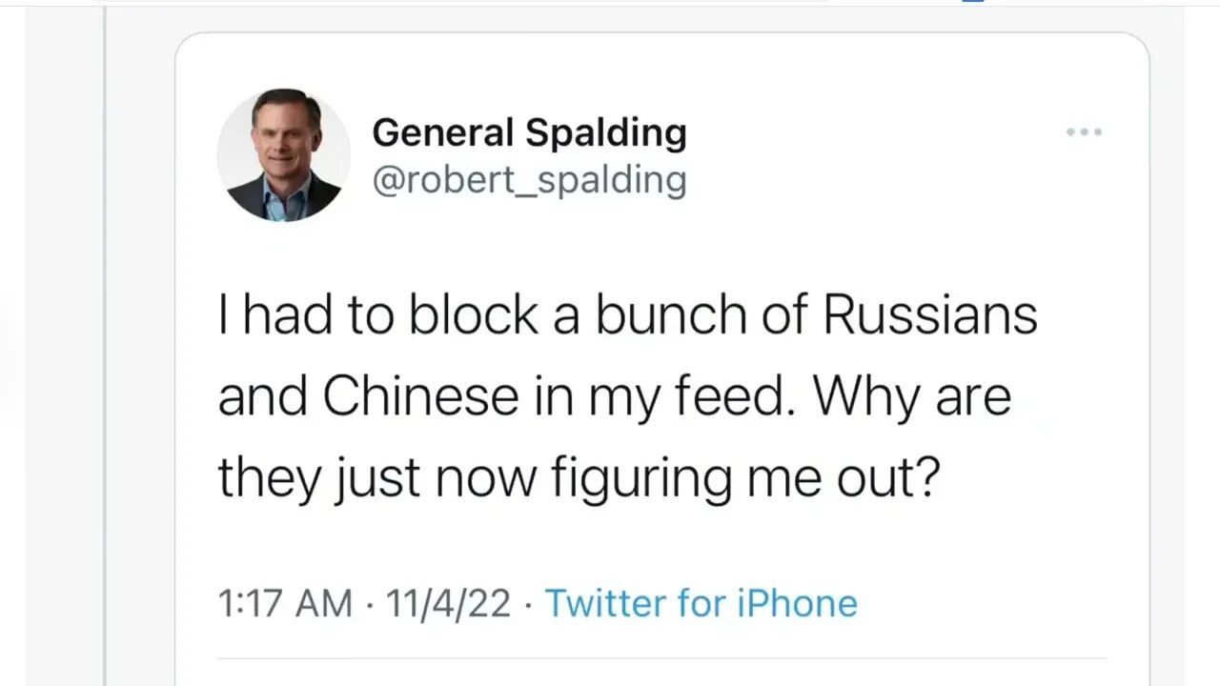1220x686 pixels.
Task: Open the General Spalding display name
Action: tap(529, 132)
